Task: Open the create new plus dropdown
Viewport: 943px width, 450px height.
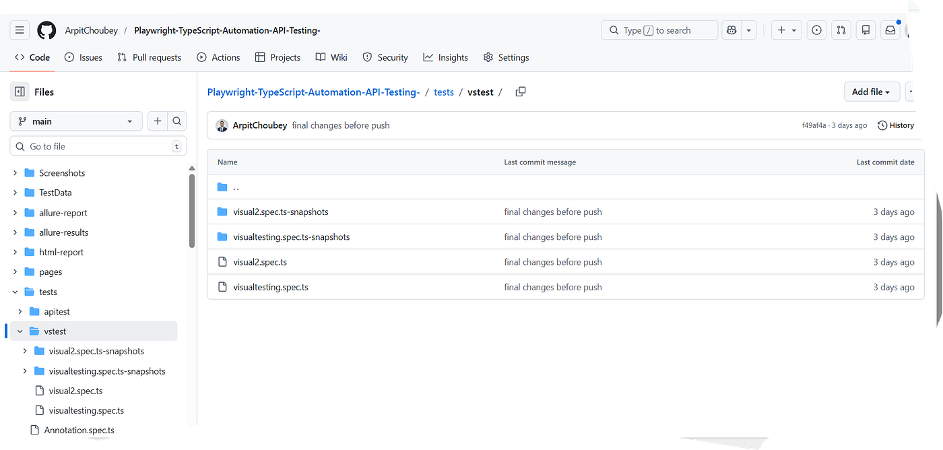Action: pyautogui.click(x=786, y=30)
